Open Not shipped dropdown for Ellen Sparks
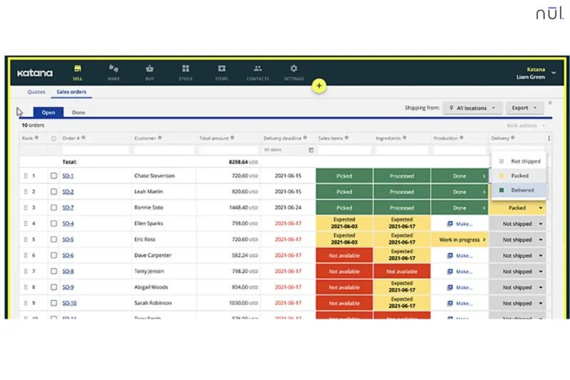Screen dimensions: 570x380 point(518,224)
